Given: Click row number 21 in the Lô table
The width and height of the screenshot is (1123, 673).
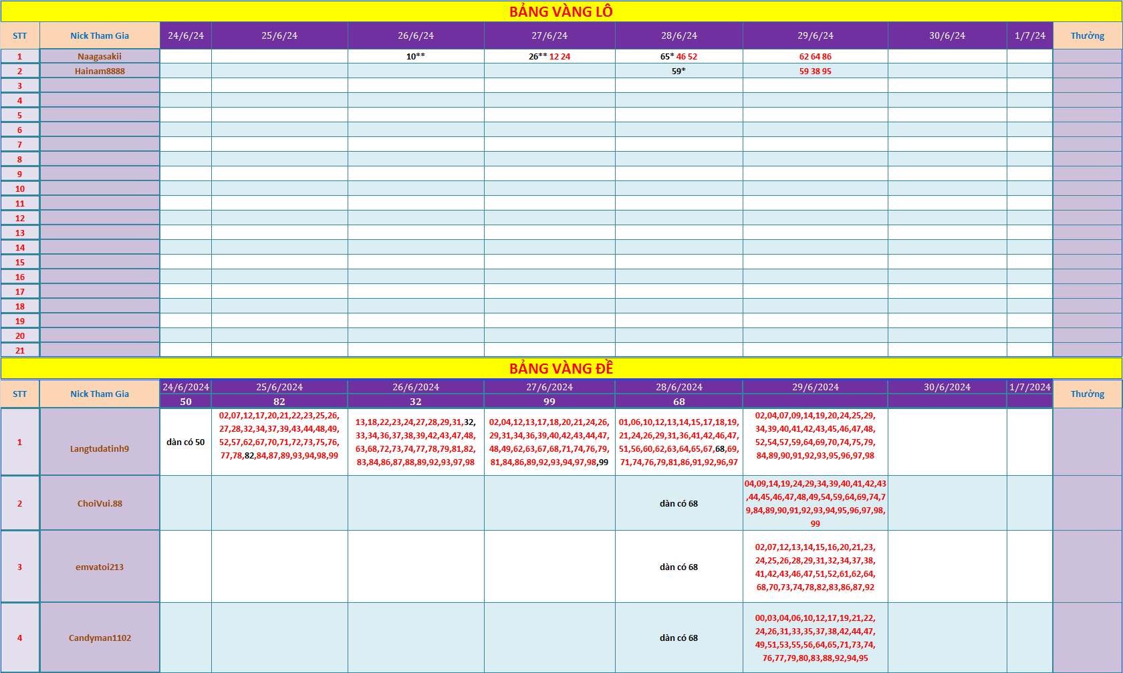Looking at the screenshot, I should 20,350.
